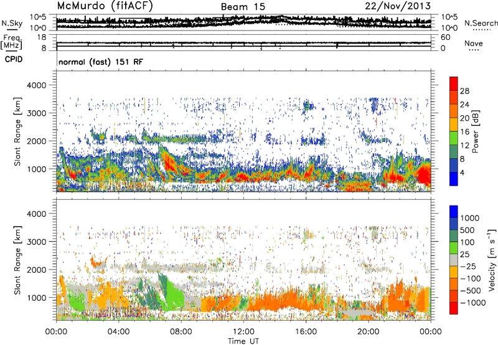
Task: Click the 'Nave' label
Action: [x=474, y=43]
